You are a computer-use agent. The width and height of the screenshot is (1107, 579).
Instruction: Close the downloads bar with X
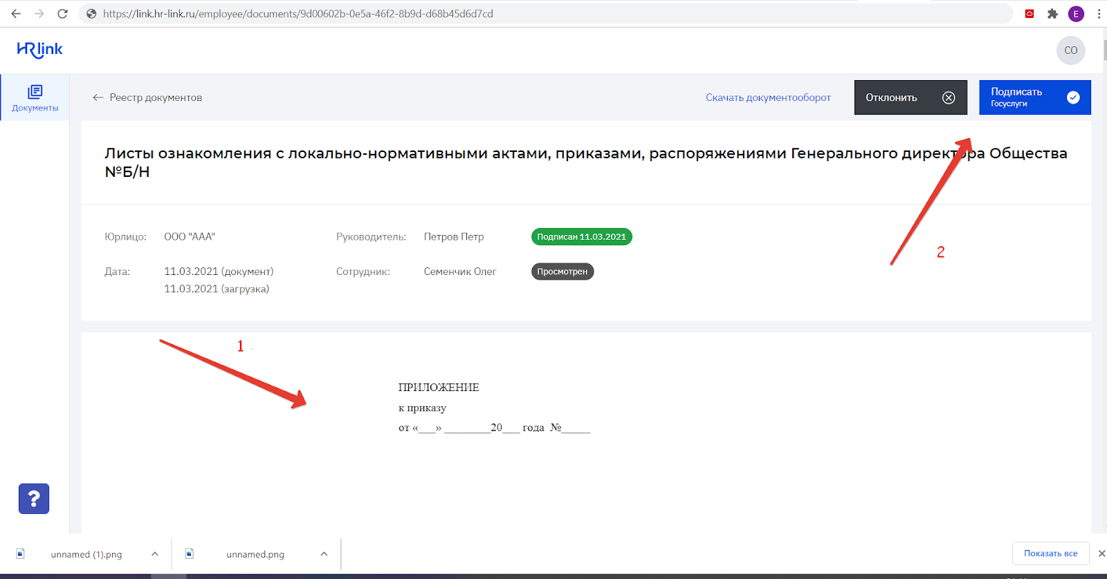pos(1101,553)
